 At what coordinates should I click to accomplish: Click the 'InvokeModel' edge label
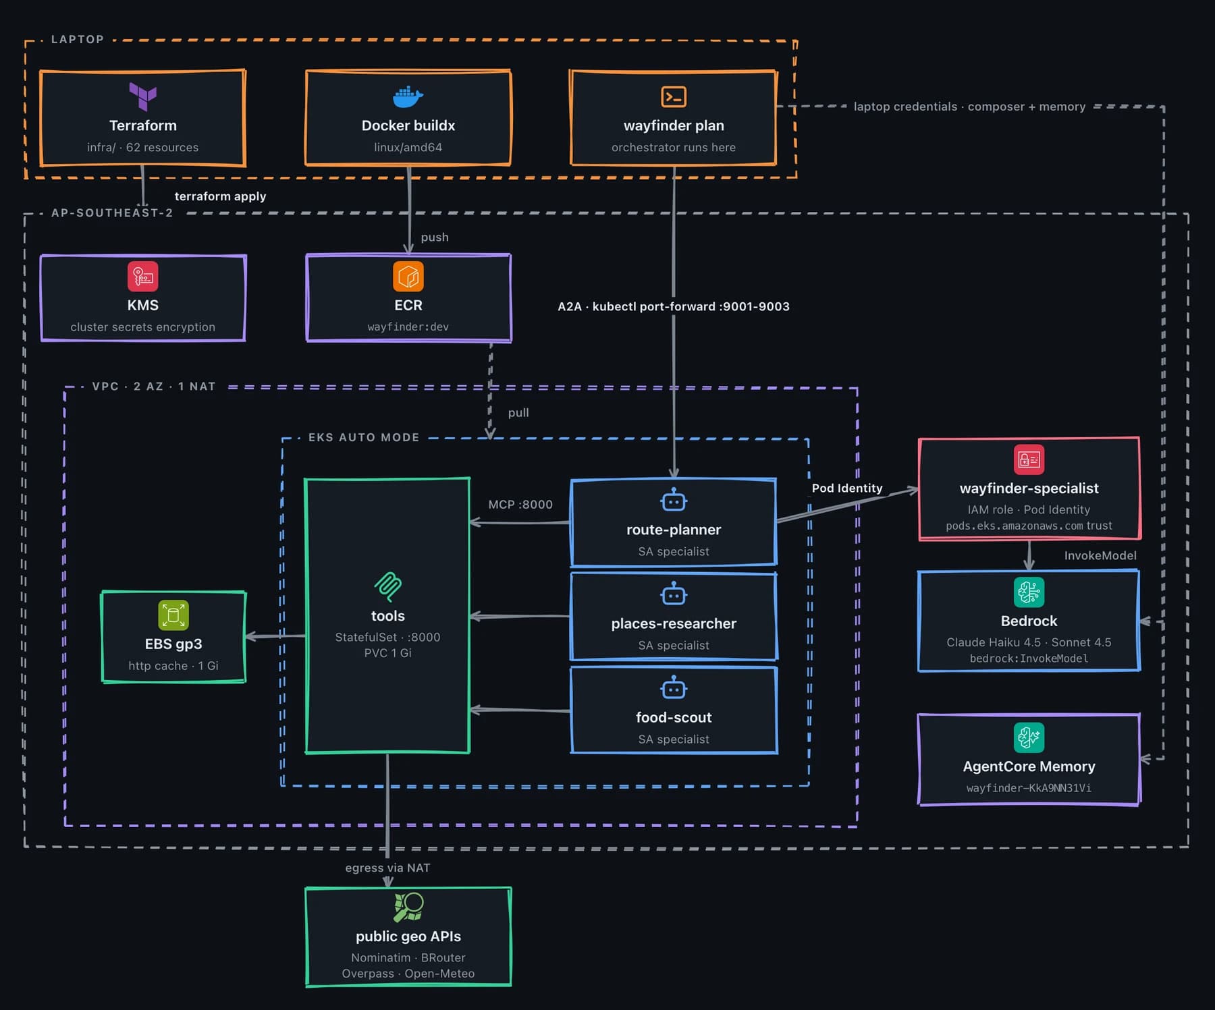(x=1100, y=555)
